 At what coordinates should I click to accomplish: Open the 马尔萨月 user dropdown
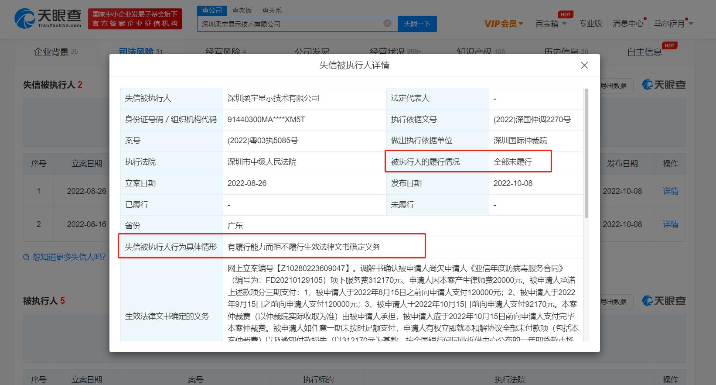pyautogui.click(x=673, y=24)
